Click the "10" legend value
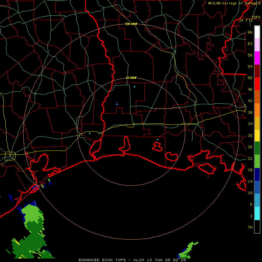Viewport: 262px width, 262px height. coord(250,193)
